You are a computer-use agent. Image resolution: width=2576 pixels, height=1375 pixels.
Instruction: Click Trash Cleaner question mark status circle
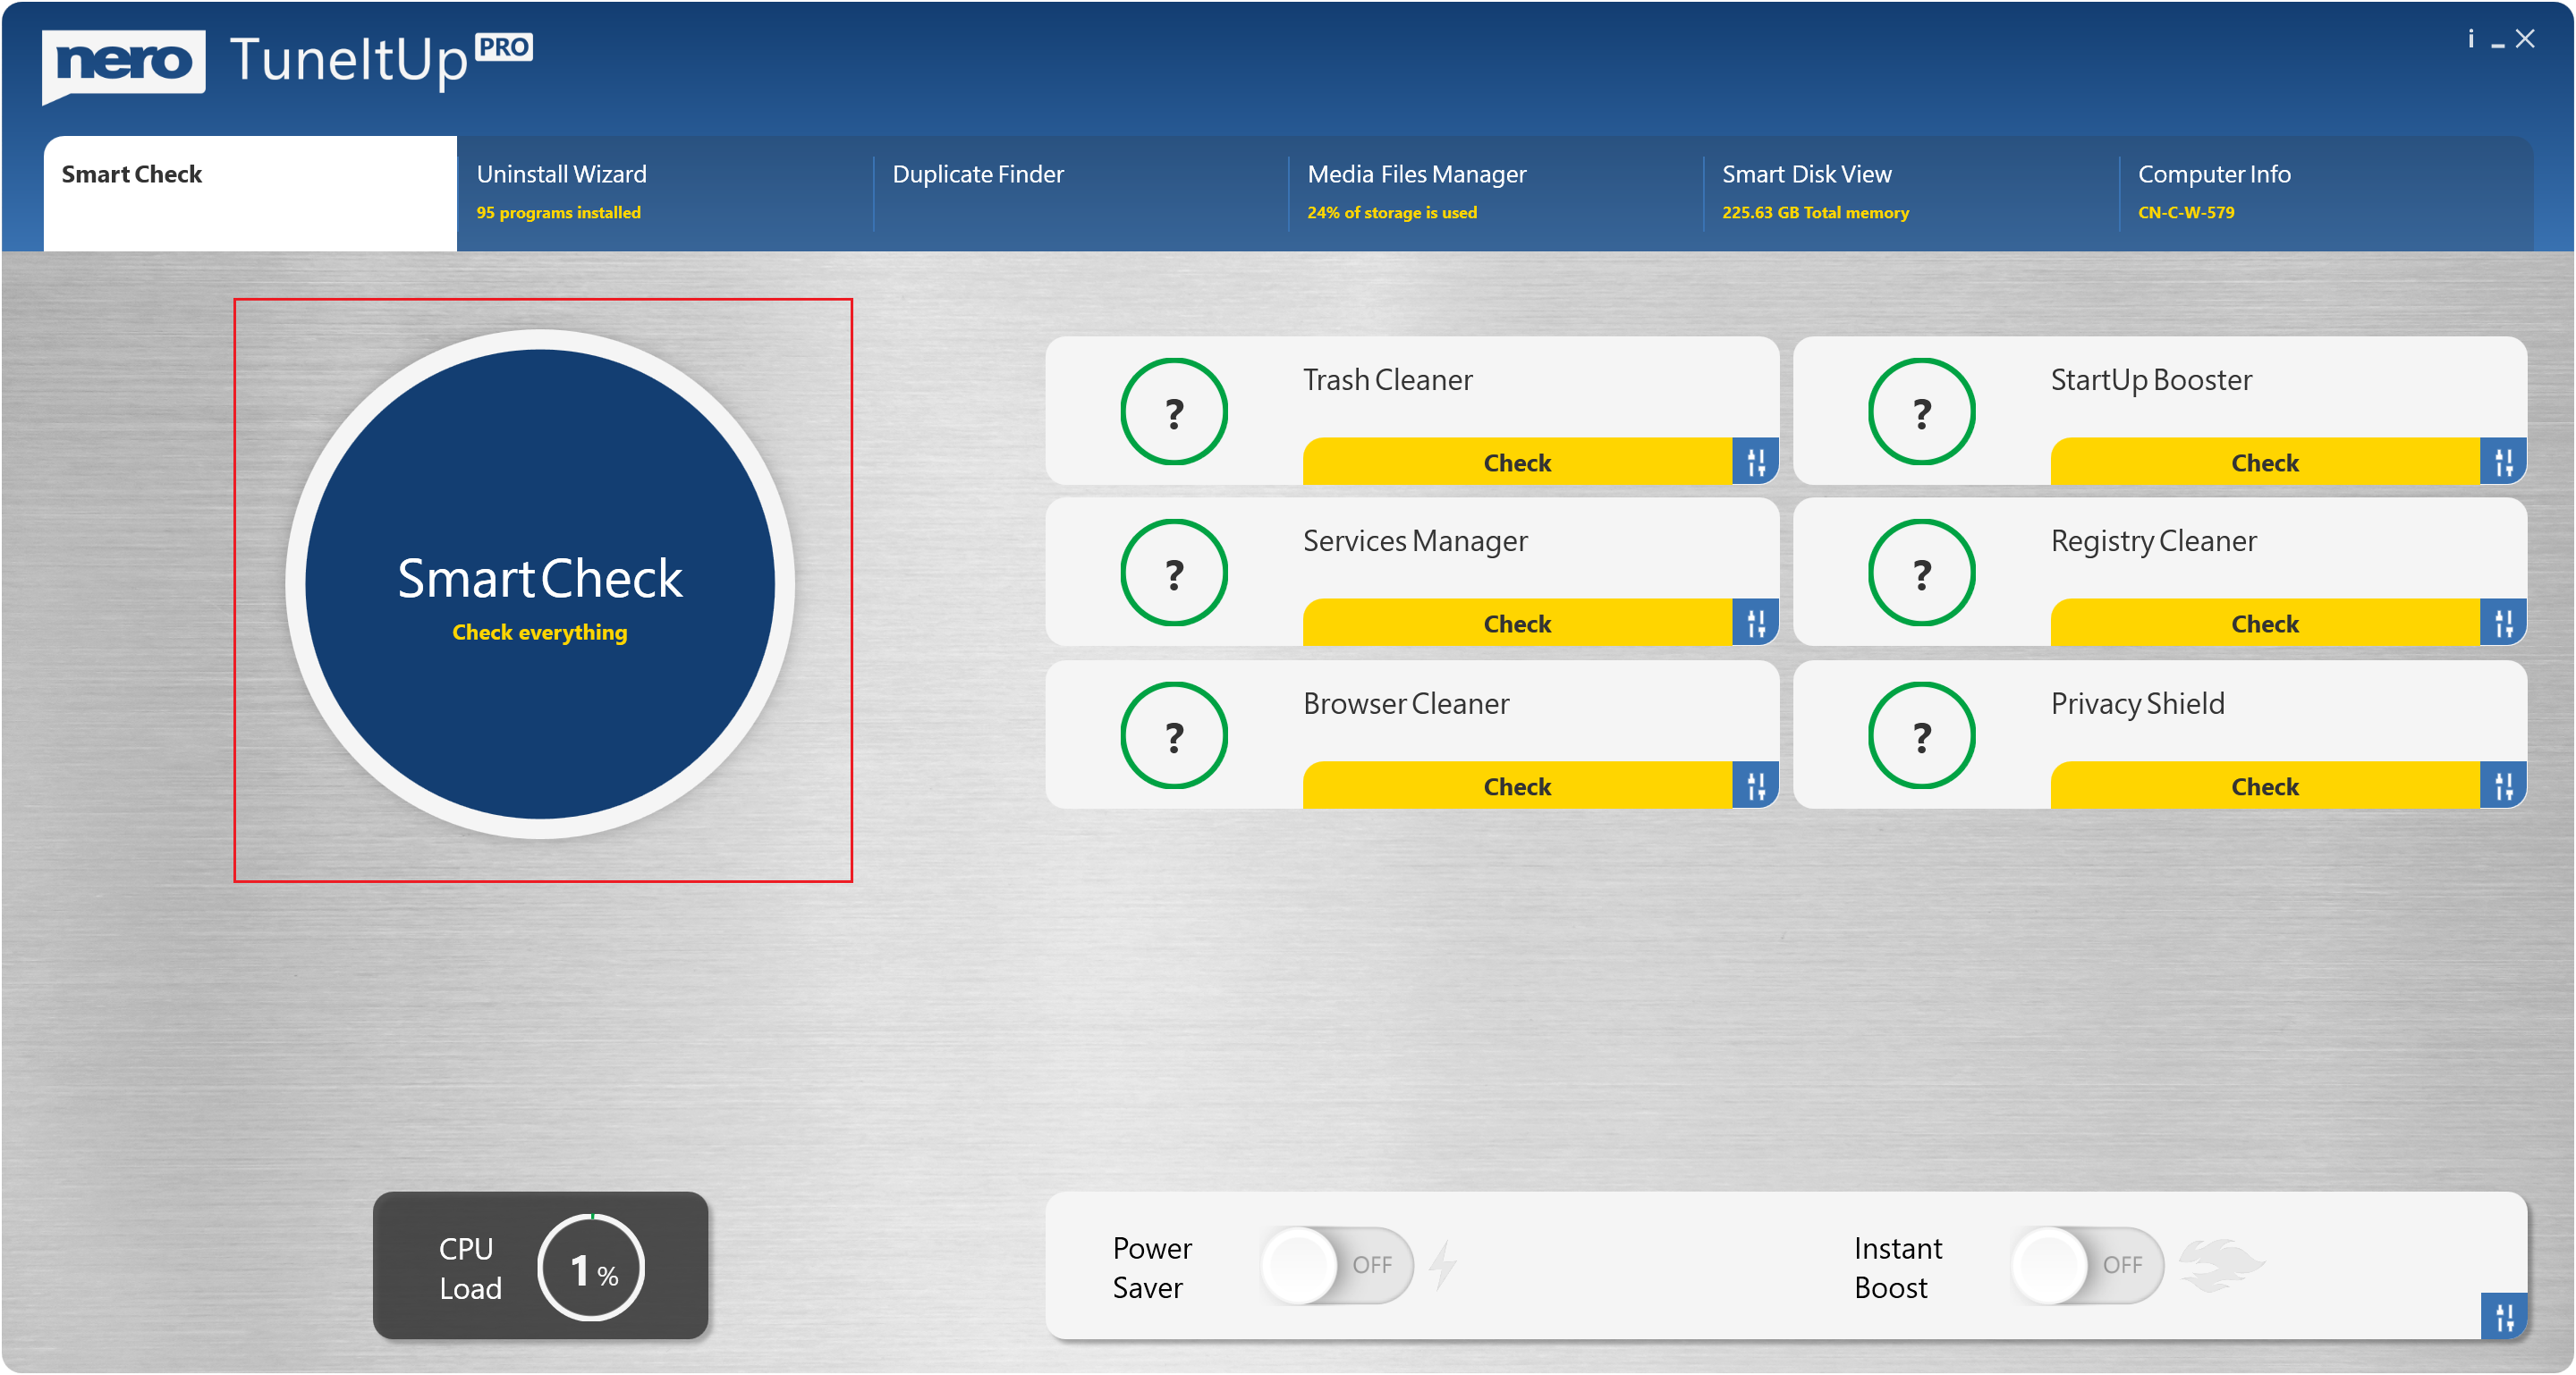[x=1174, y=412]
